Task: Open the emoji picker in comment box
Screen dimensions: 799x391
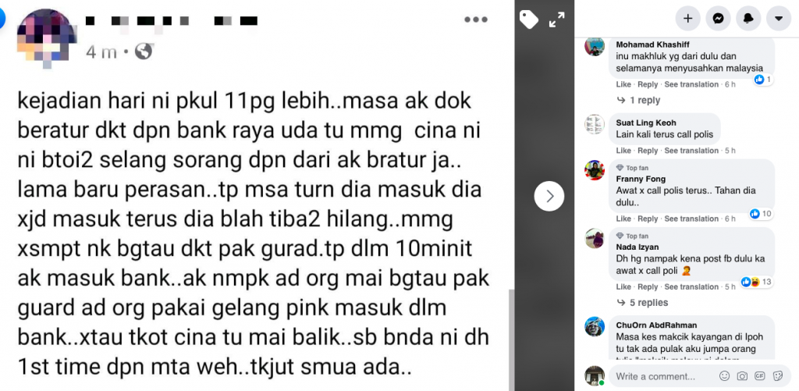Action: point(724,376)
